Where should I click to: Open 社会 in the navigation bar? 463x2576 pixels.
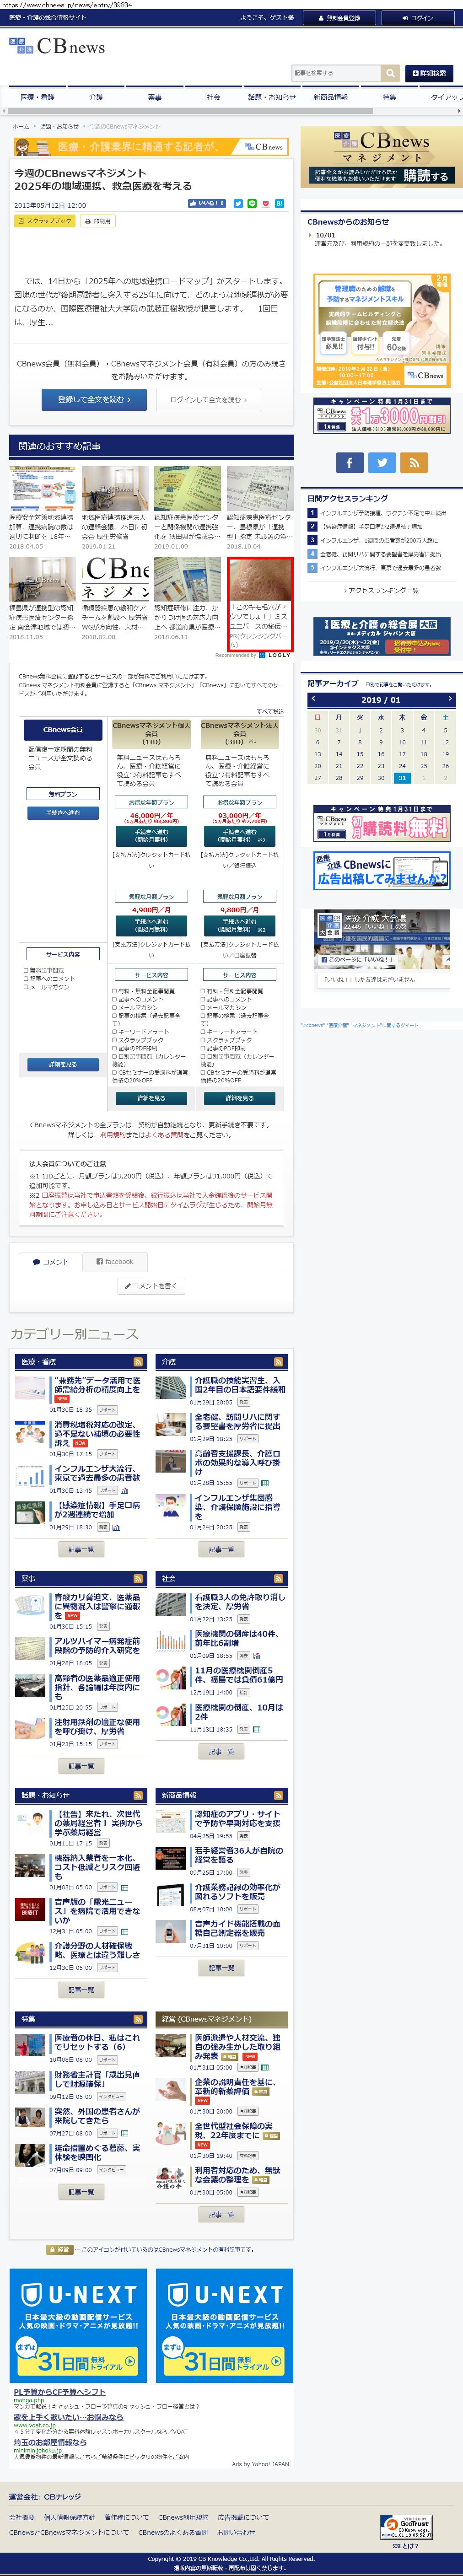click(x=213, y=98)
